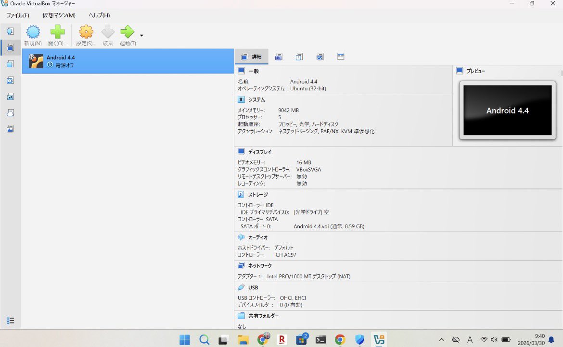Open the Extensions tool in sidebar

(11, 64)
